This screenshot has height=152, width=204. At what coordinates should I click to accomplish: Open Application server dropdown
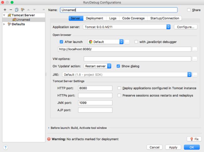click(x=127, y=27)
